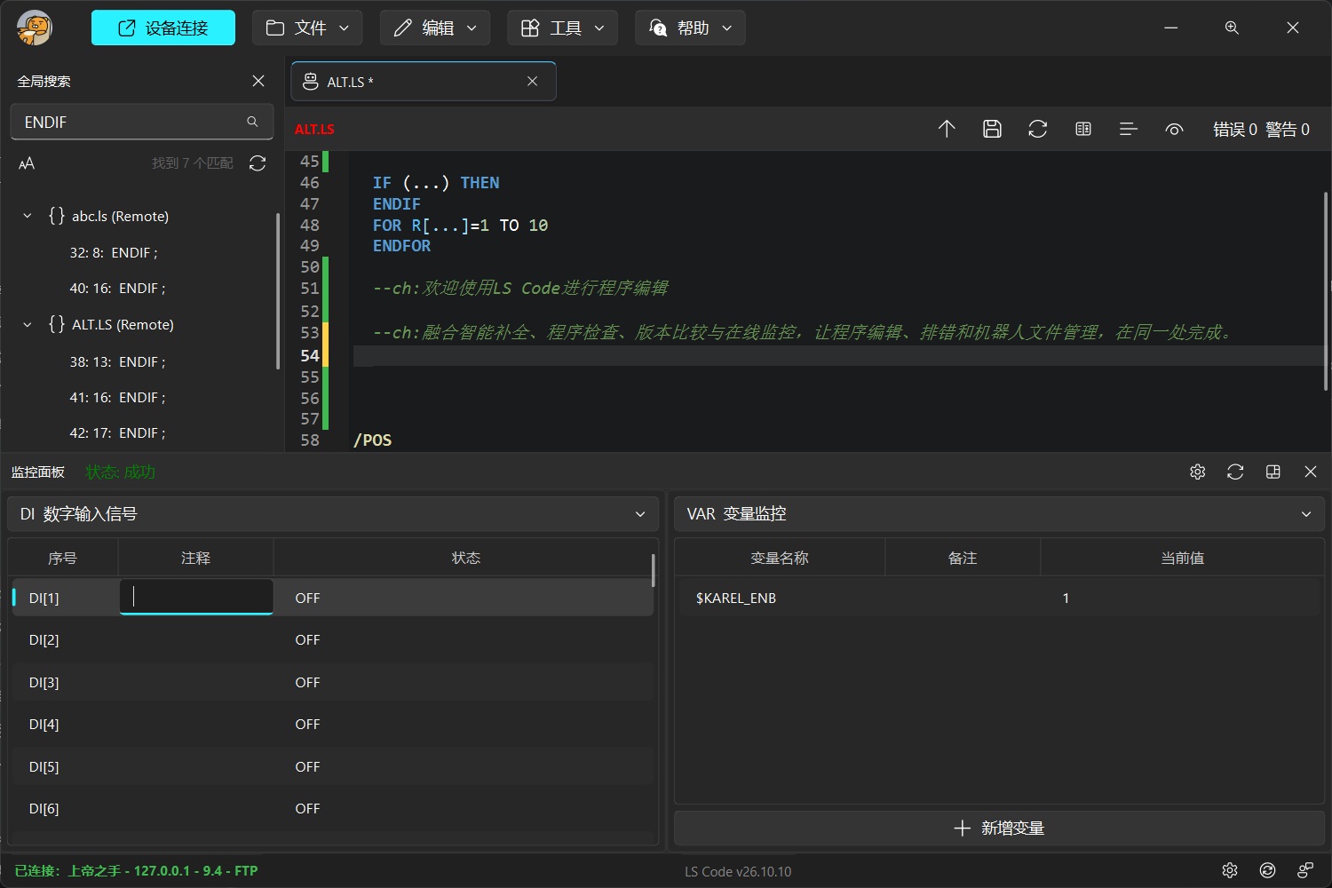Viewport: 1332px width, 888px height.
Task: Collapse abc.ls (Remote) search results
Action: pos(28,216)
